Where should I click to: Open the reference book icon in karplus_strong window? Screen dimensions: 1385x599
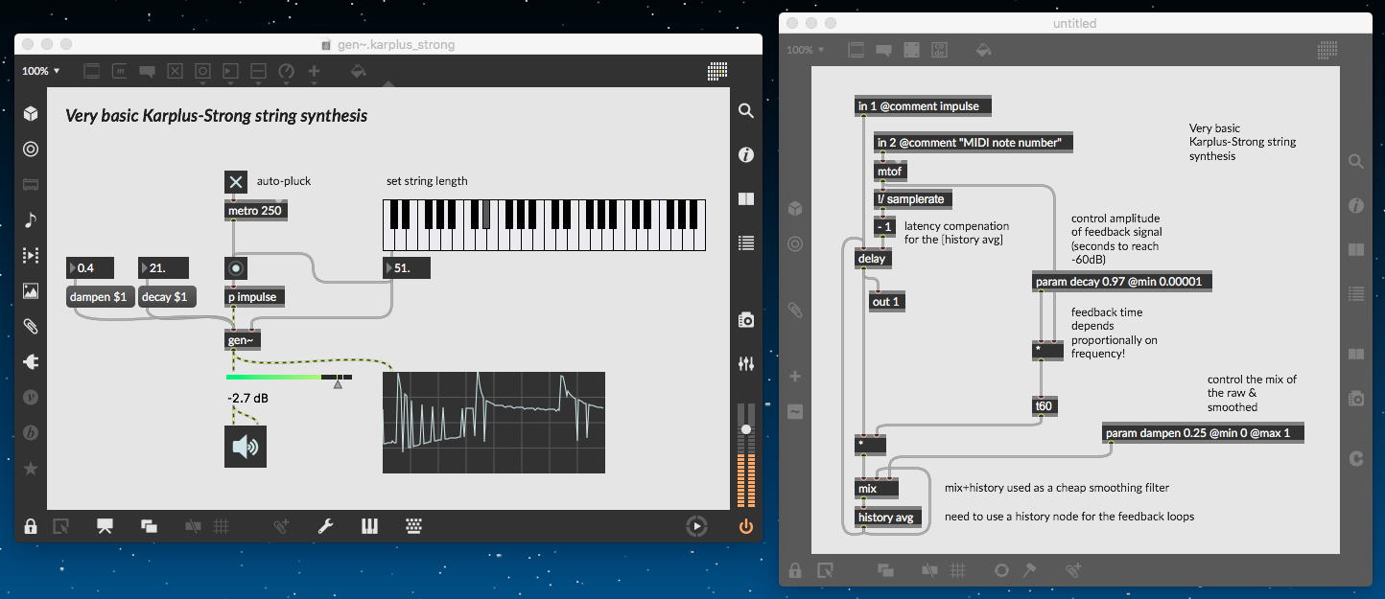(745, 198)
